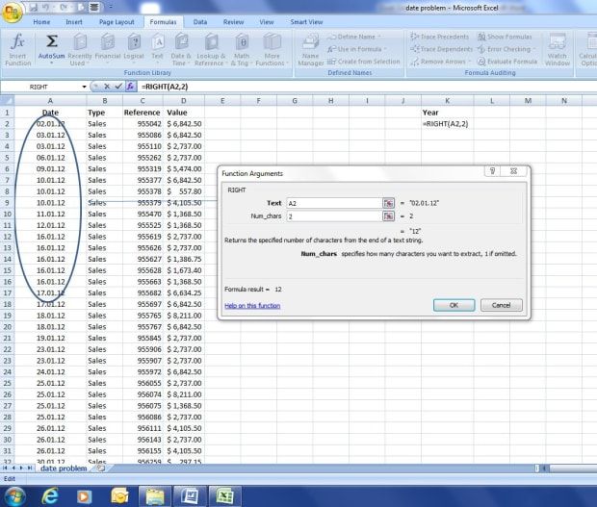This screenshot has width=597, height=507.
Task: Click the dialog help question mark
Action: (492, 171)
